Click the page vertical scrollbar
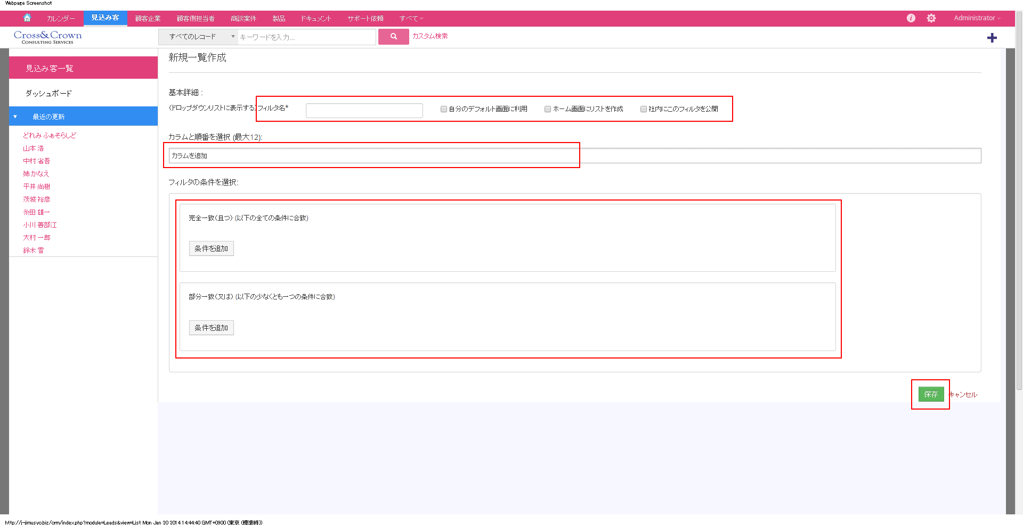Screen dimensions: 1023x525 coord(1019,213)
